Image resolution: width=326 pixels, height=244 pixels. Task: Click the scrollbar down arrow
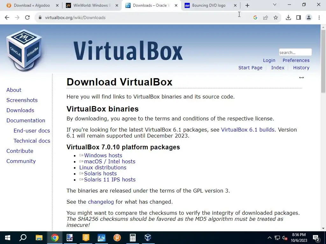[323, 229]
